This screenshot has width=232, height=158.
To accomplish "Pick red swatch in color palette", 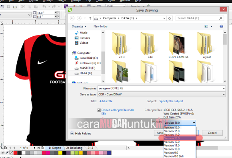I will tap(15, 153).
